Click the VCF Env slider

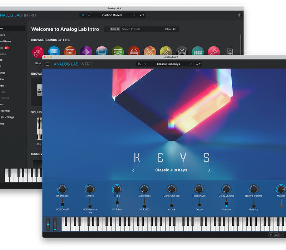coord(117,203)
